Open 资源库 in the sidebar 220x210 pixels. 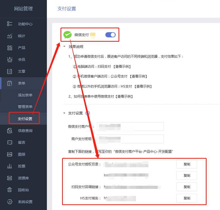[x=23, y=178]
